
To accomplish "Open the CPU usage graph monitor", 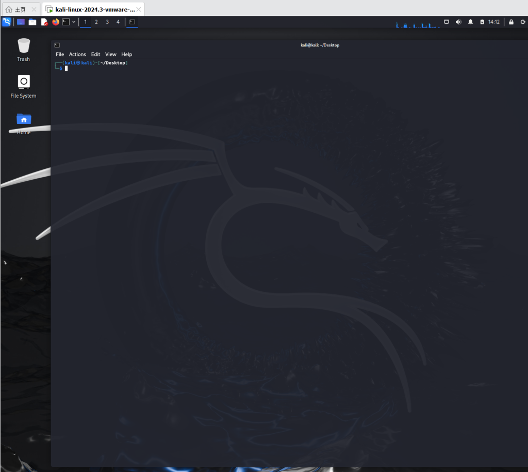I will (x=418, y=24).
